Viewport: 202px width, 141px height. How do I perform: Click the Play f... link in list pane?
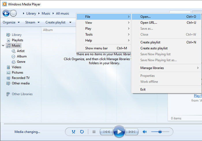(198, 96)
